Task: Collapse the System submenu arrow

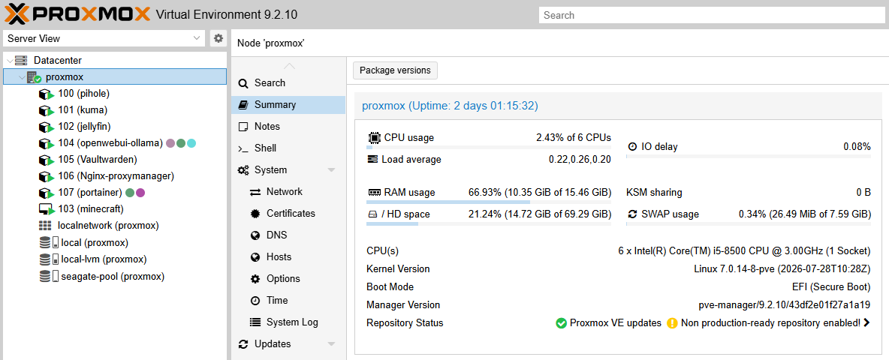Action: click(332, 169)
